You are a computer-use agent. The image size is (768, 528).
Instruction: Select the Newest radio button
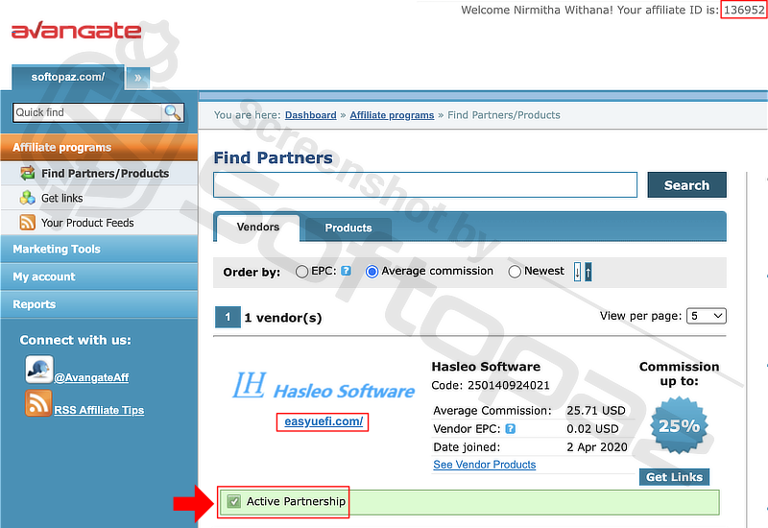click(x=515, y=272)
